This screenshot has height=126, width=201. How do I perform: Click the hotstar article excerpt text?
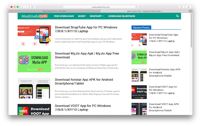point(87,94)
